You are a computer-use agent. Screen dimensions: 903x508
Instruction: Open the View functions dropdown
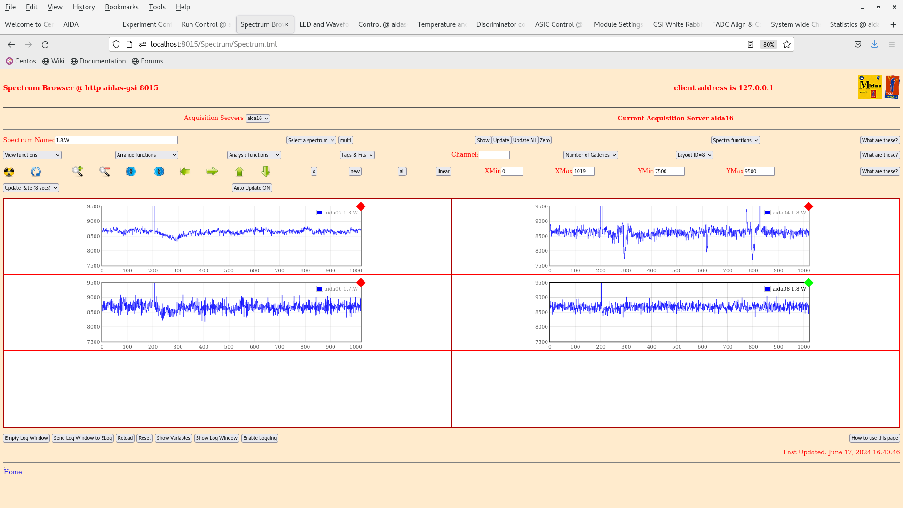(x=32, y=154)
